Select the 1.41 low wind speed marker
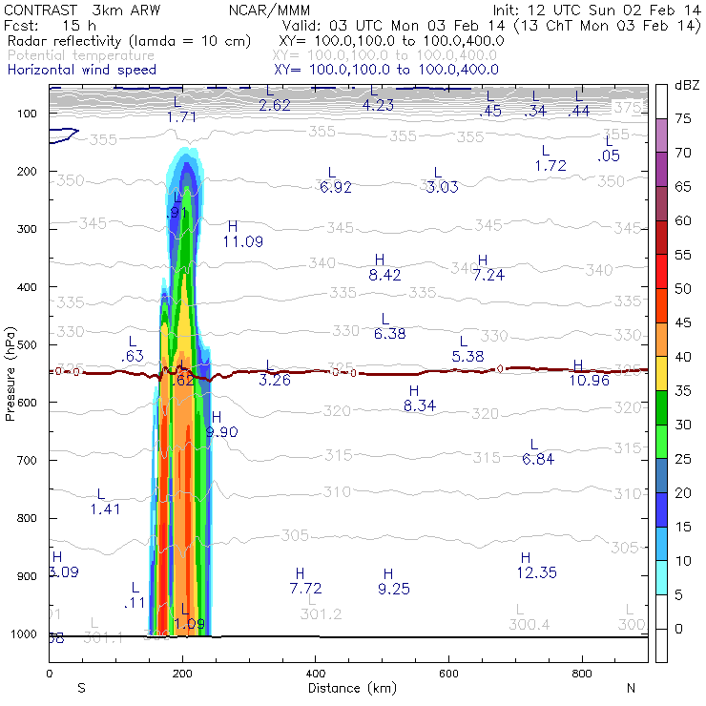Image resolution: width=706 pixels, height=706 pixels. pos(105,509)
